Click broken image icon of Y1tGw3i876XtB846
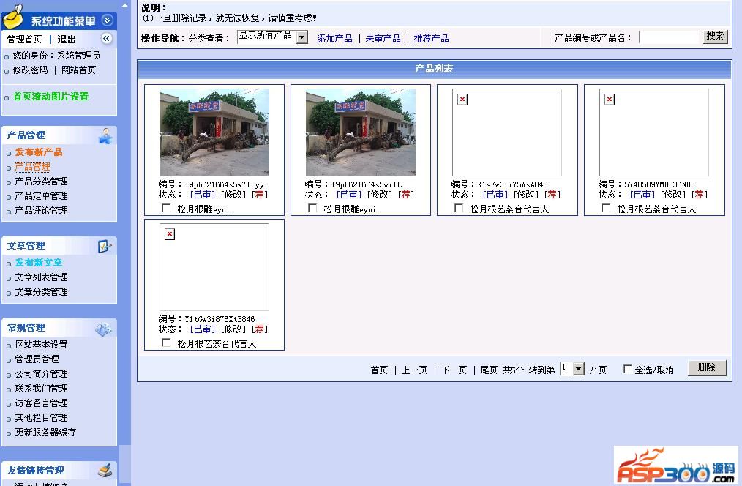742x486 pixels. tap(170, 233)
